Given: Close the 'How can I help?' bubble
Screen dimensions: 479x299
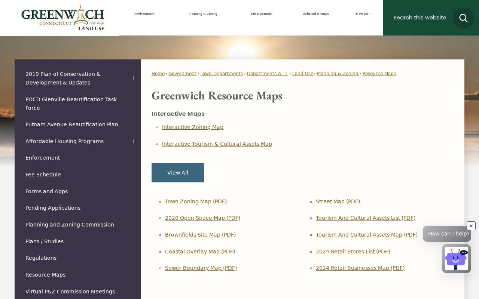Looking at the screenshot, I should (x=471, y=226).
